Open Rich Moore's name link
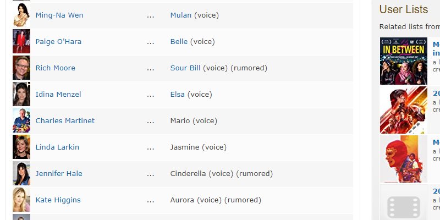 [55, 68]
